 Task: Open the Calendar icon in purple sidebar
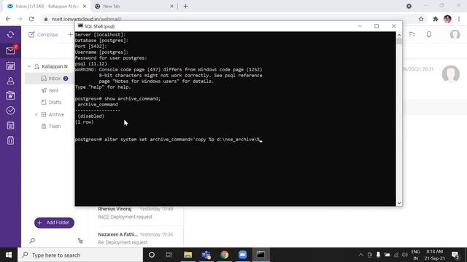pos(10,65)
